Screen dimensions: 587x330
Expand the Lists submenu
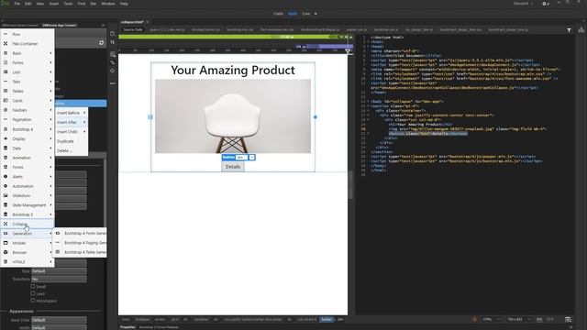pyautogui.click(x=28, y=71)
